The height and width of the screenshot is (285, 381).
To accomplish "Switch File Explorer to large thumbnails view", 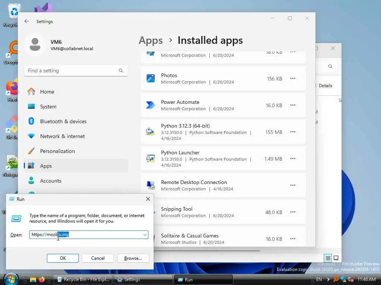I will [336, 258].
